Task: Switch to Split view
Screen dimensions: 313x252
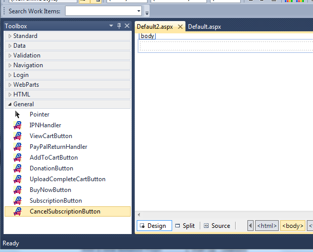Action: pos(185,226)
